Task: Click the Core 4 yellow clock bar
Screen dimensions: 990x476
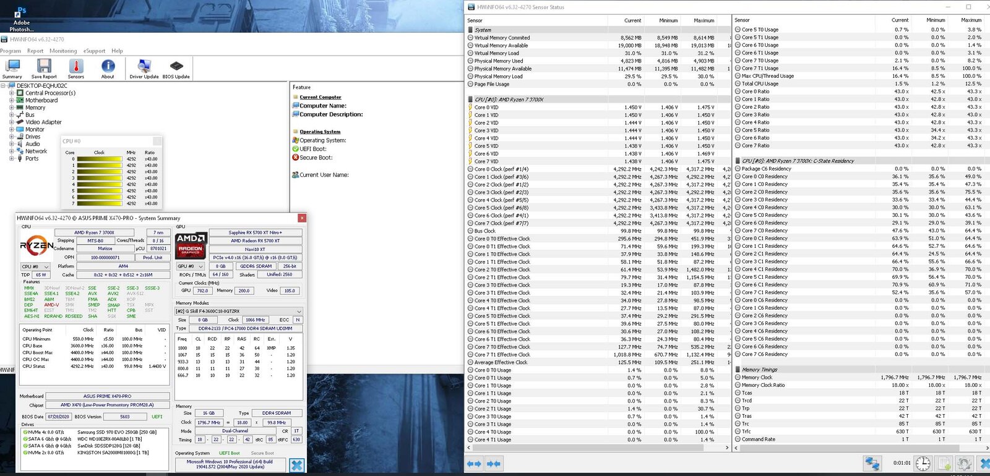Action: [x=99, y=184]
